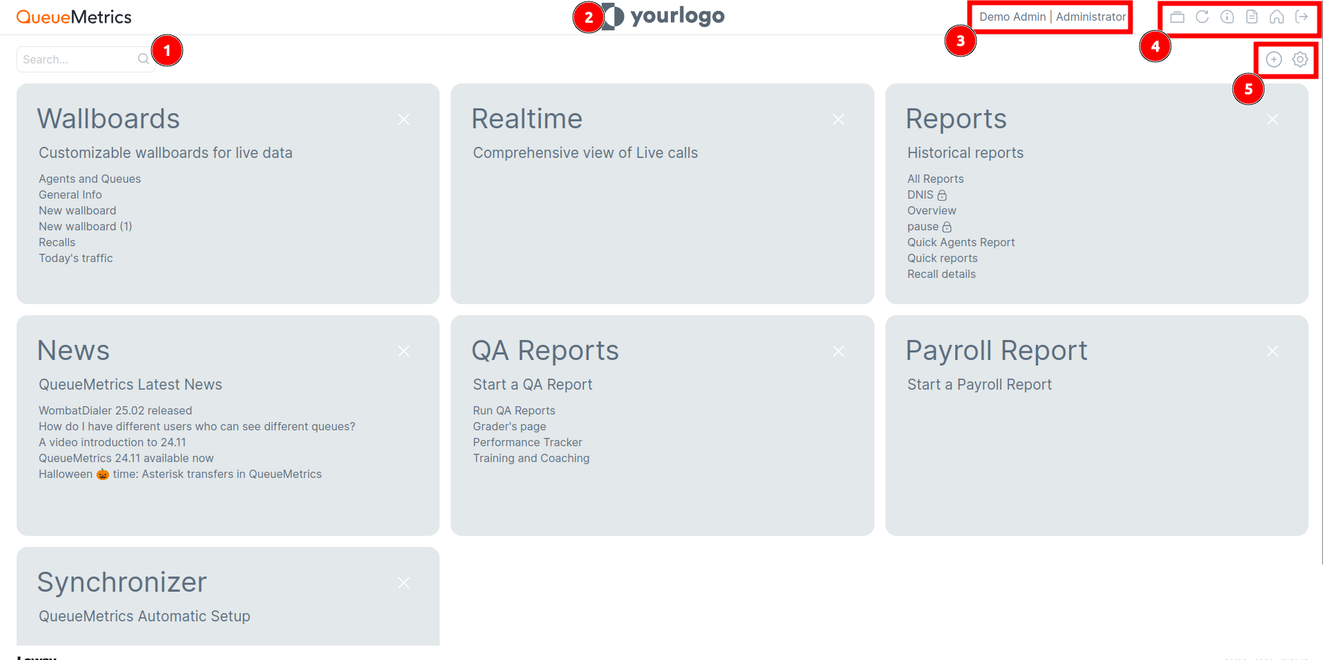Open the info icon in the top toolbar
Viewport: 1323px width, 660px height.
[x=1227, y=17]
